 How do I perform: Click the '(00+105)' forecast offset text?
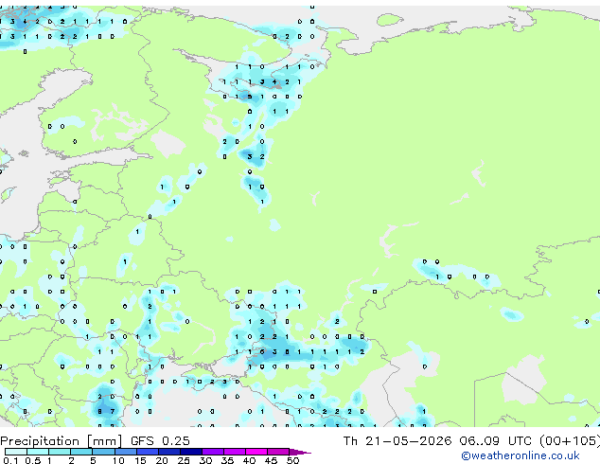coord(570,441)
